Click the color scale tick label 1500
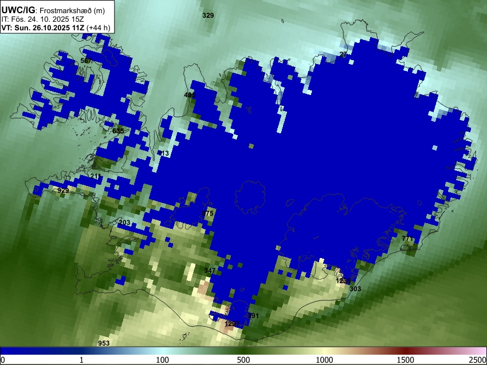Image resolution: width=487 pixels, height=365 pixels. tap(406, 360)
